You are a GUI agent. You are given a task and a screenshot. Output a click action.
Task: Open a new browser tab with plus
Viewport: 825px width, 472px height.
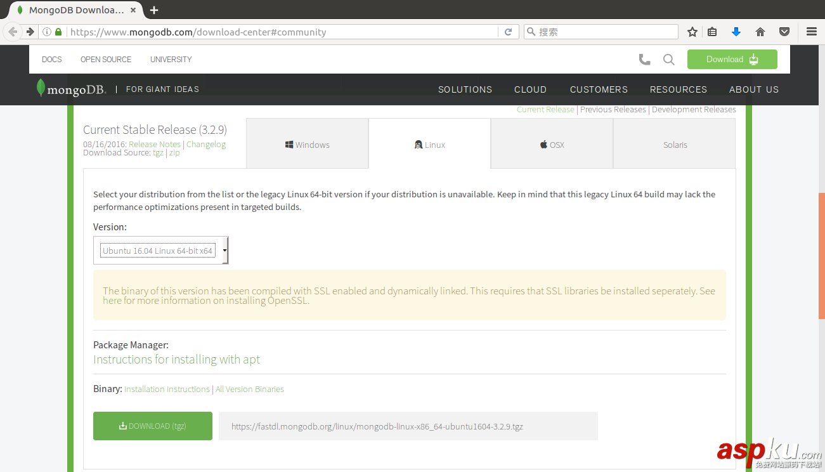pyautogui.click(x=154, y=10)
